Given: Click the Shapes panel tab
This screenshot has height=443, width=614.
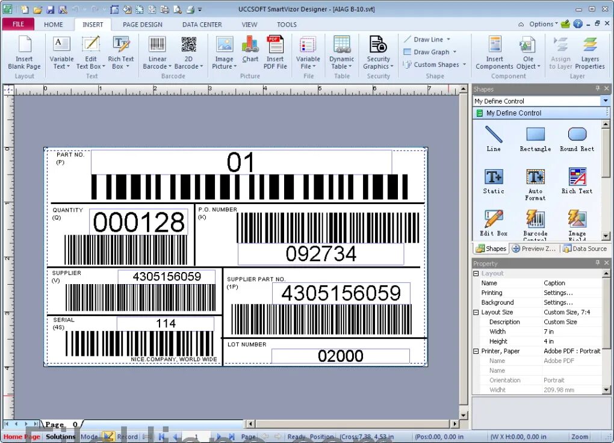Looking at the screenshot, I should coord(491,249).
